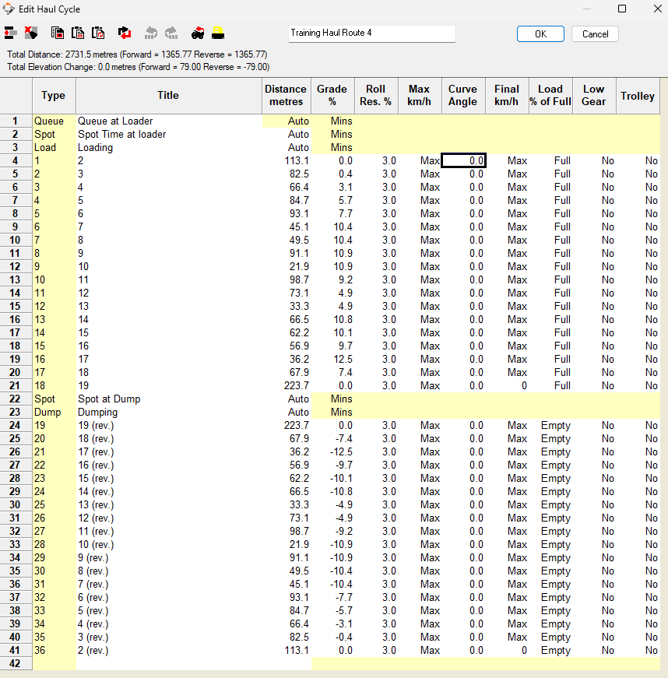Screen dimensions: 668x678
Task: Select the insert segment toolbar icon
Action: 12,33
